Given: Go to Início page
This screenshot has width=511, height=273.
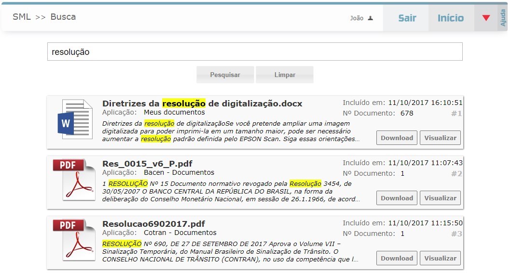Looking at the screenshot, I should [450, 18].
